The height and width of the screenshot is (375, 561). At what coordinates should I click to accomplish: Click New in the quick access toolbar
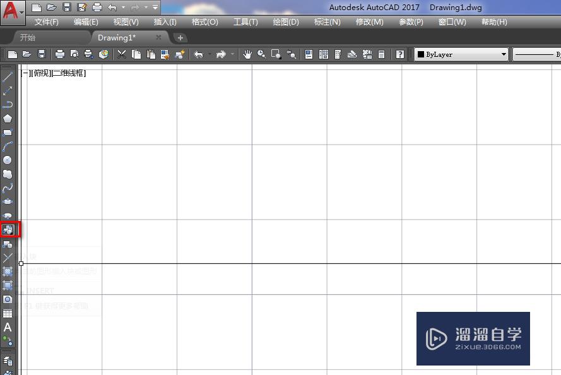37,7
